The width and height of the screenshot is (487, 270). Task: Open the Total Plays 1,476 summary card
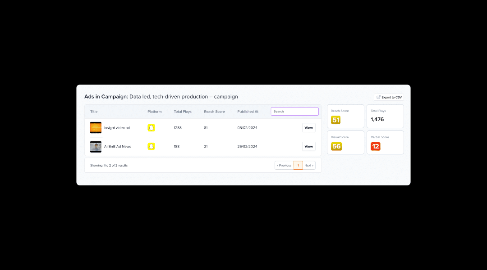(385, 116)
